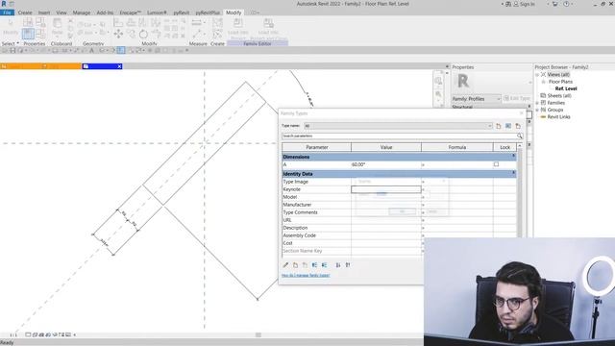Viewport: 615px width, 346px height.
Task: Click the Move Parameter Down icon
Action: pos(325,265)
